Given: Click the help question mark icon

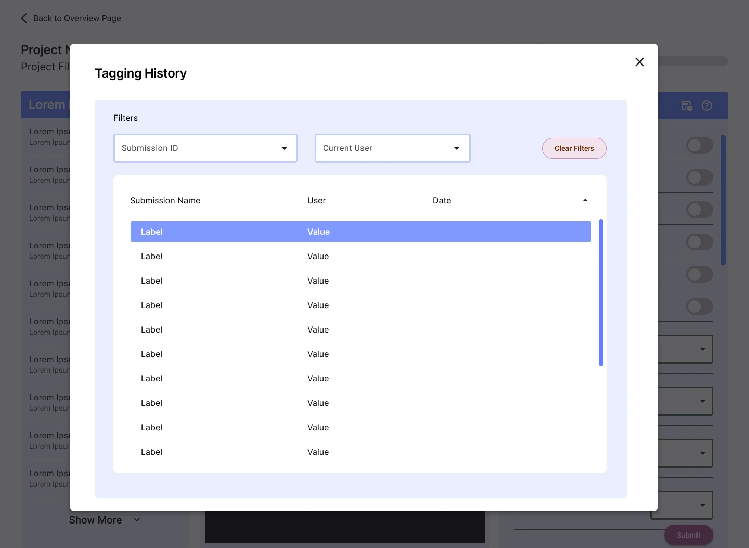Looking at the screenshot, I should coord(707,106).
